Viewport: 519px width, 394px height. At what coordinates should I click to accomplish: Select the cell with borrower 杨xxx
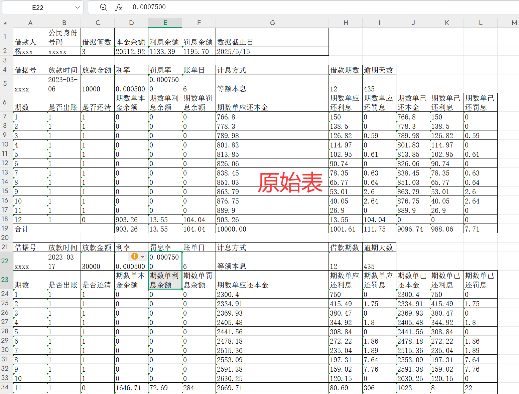click(30, 51)
